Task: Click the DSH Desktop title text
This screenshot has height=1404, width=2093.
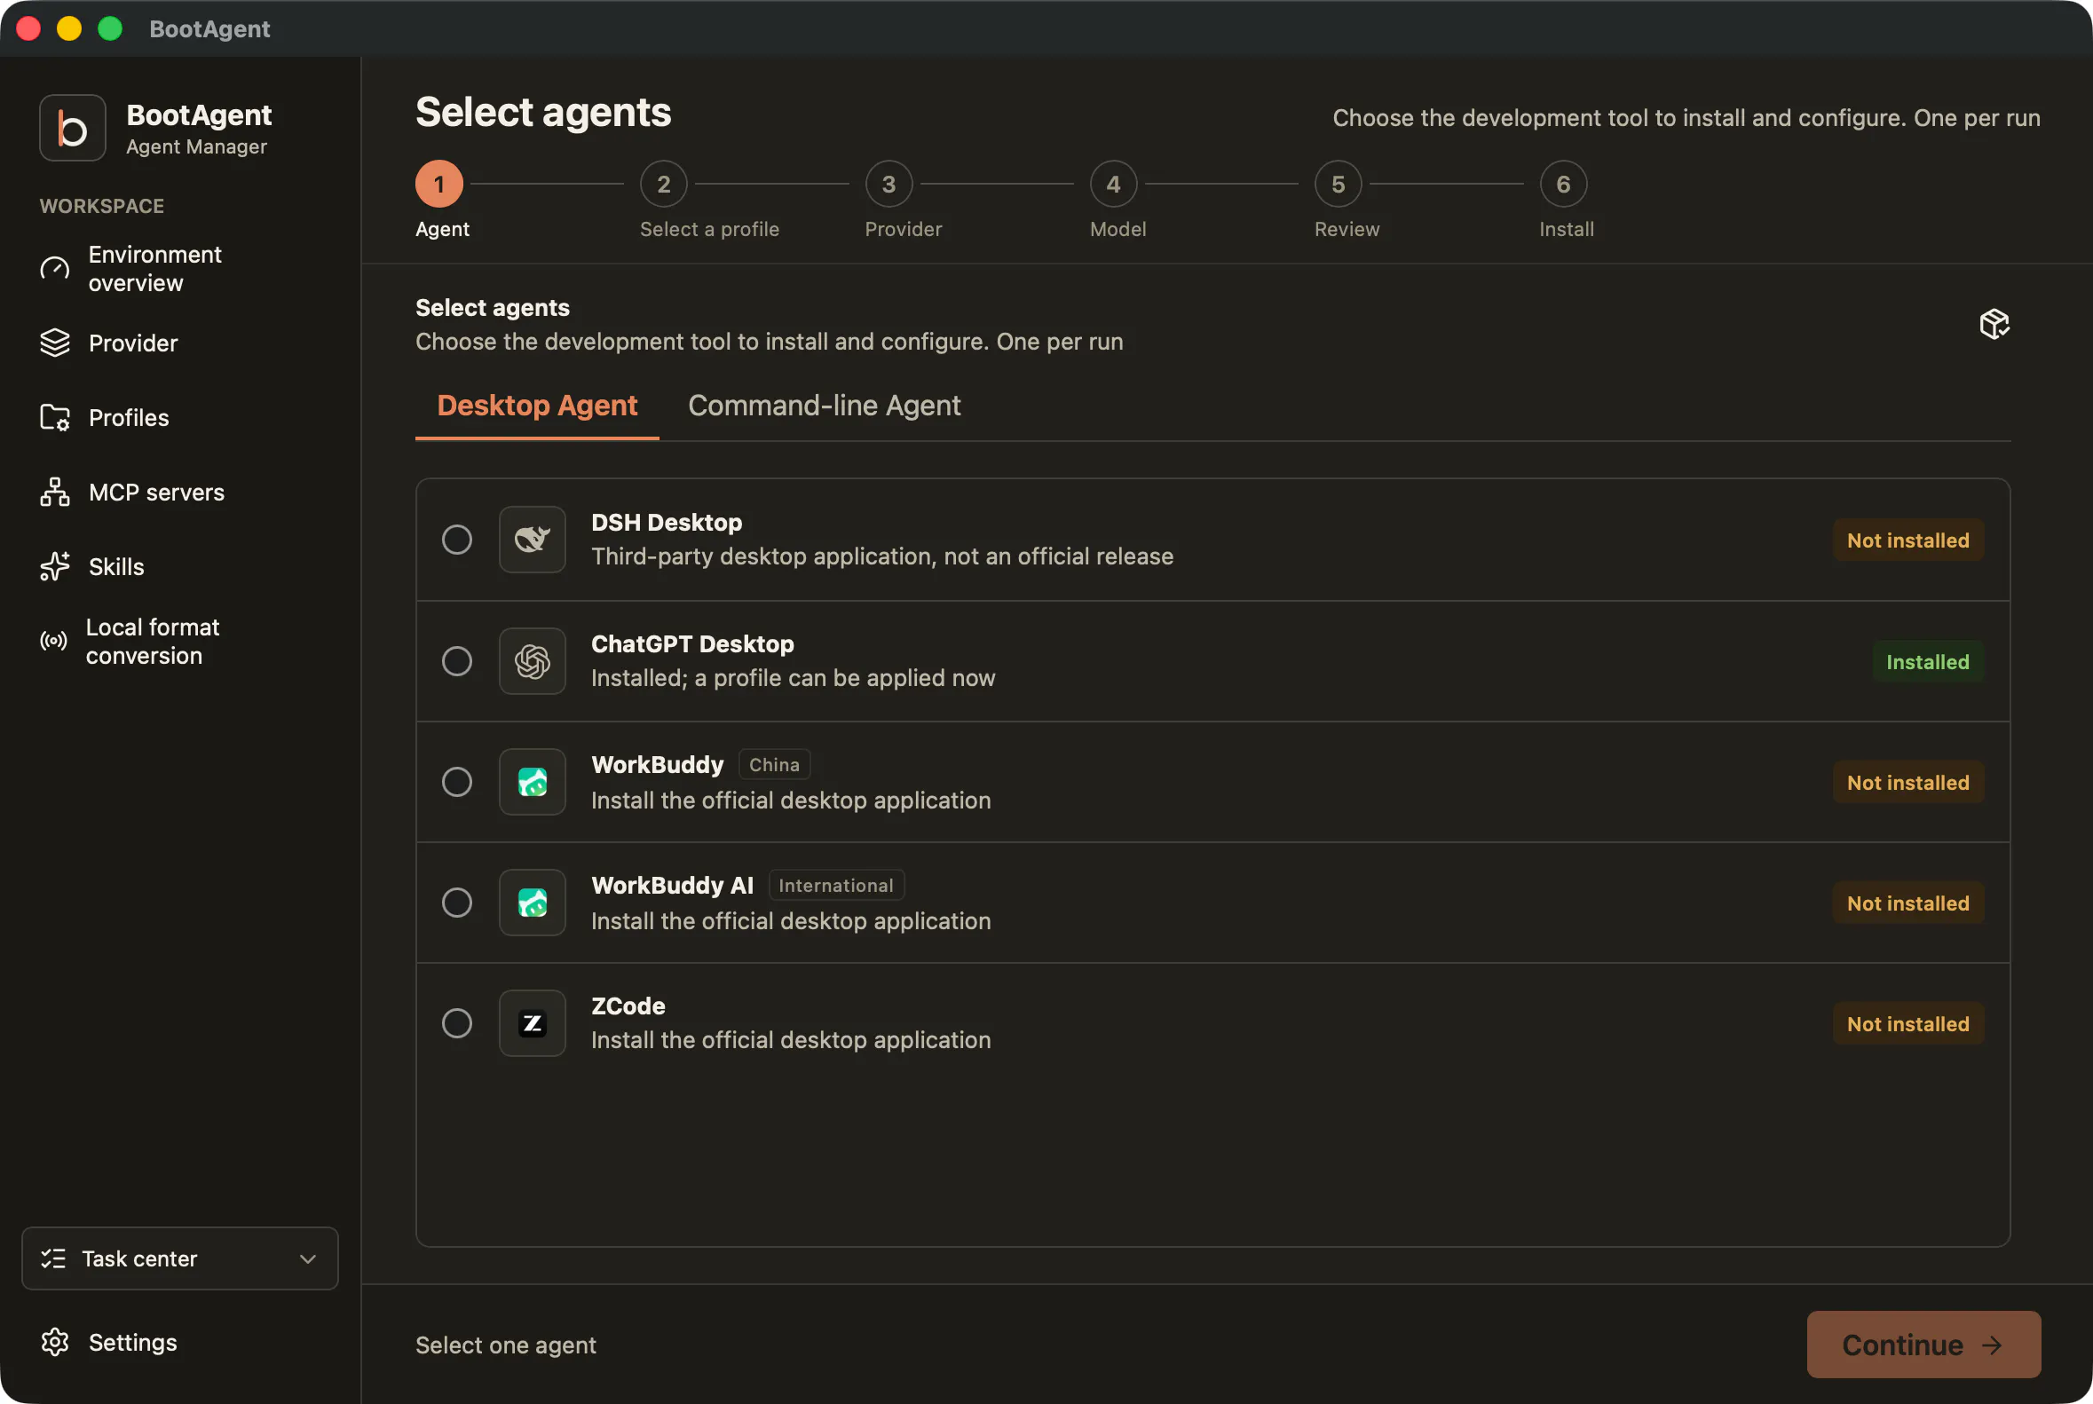Action: 667,522
